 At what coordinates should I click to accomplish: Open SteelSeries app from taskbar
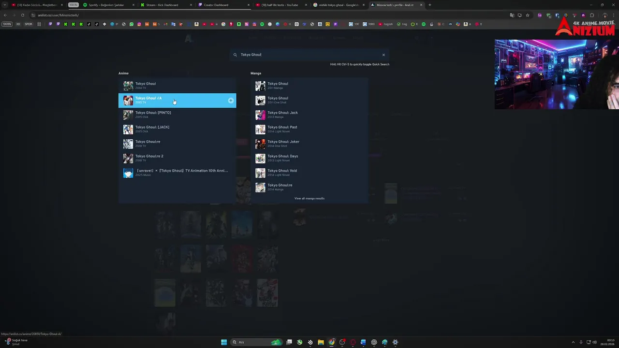(310, 342)
